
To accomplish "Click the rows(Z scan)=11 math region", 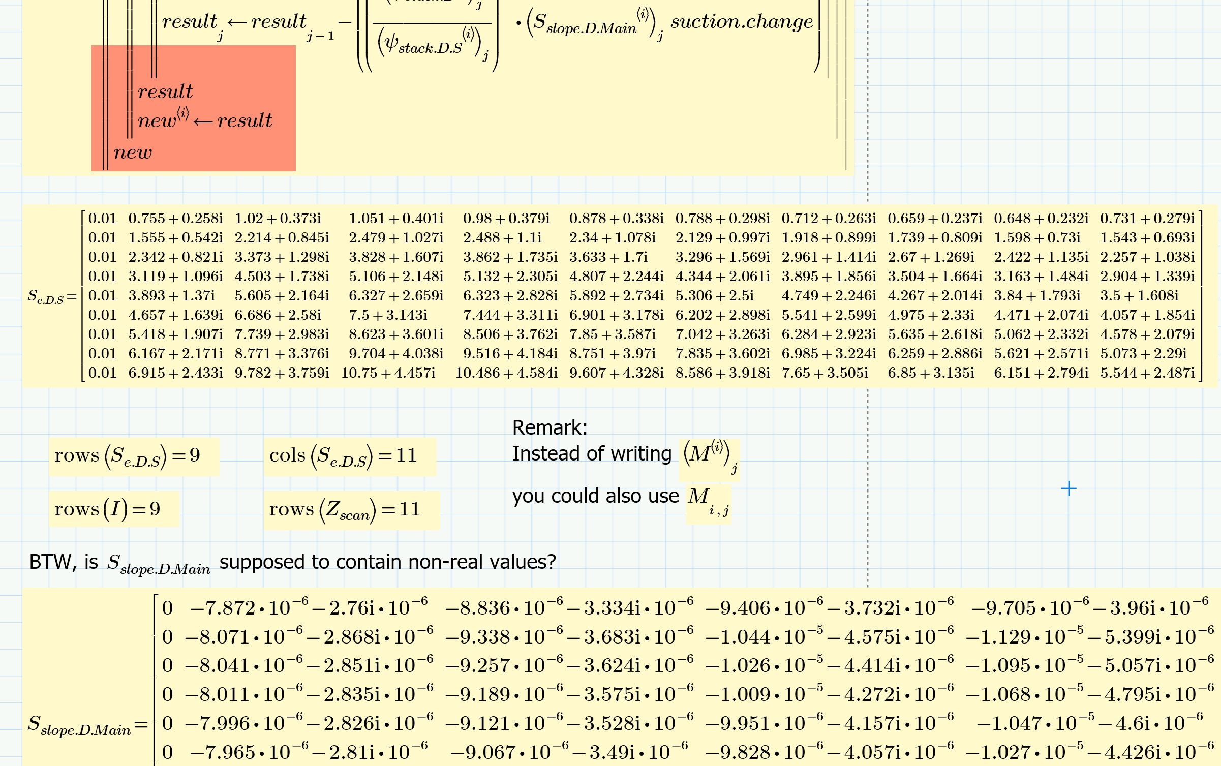I will tap(345, 509).
